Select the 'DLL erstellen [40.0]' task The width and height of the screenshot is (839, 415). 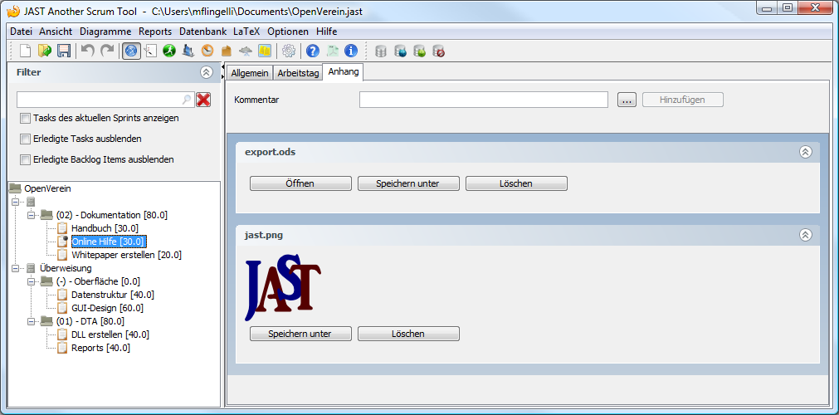point(110,334)
